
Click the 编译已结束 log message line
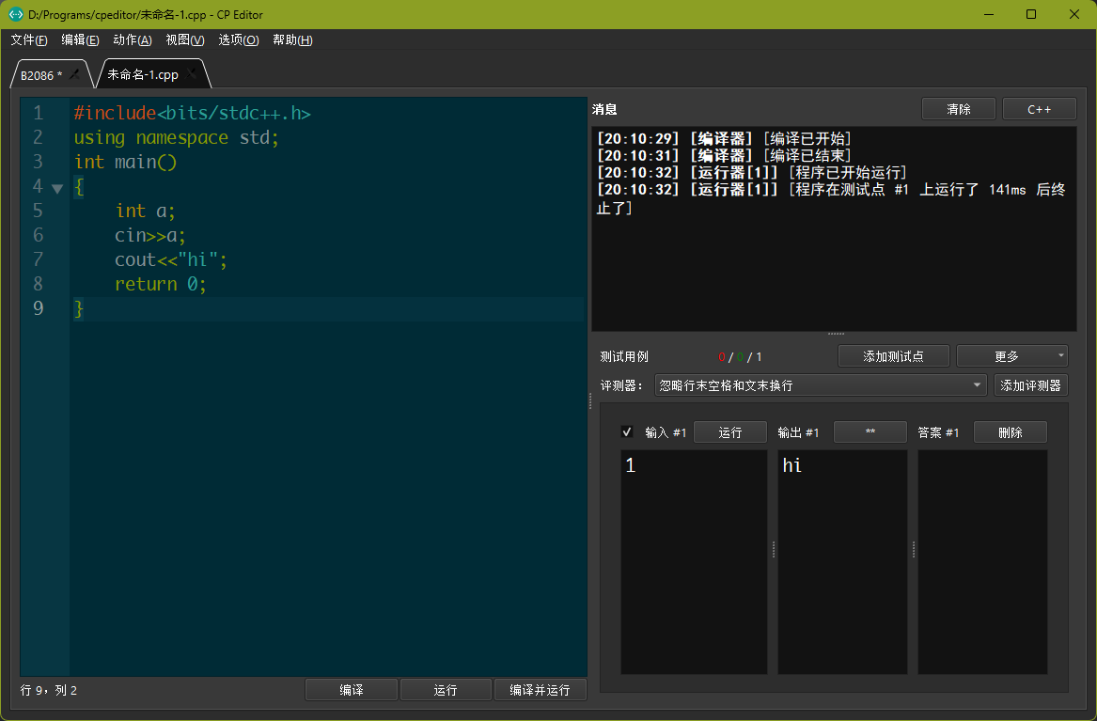724,155
